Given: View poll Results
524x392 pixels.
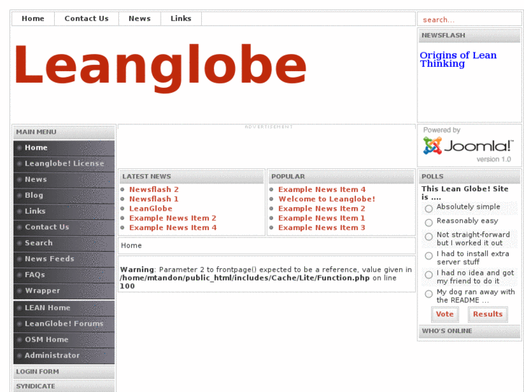Looking at the screenshot, I should [488, 314].
